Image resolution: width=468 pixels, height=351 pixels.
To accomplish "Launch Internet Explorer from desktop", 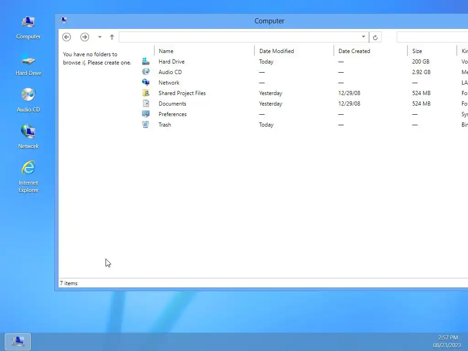I will coord(28,177).
